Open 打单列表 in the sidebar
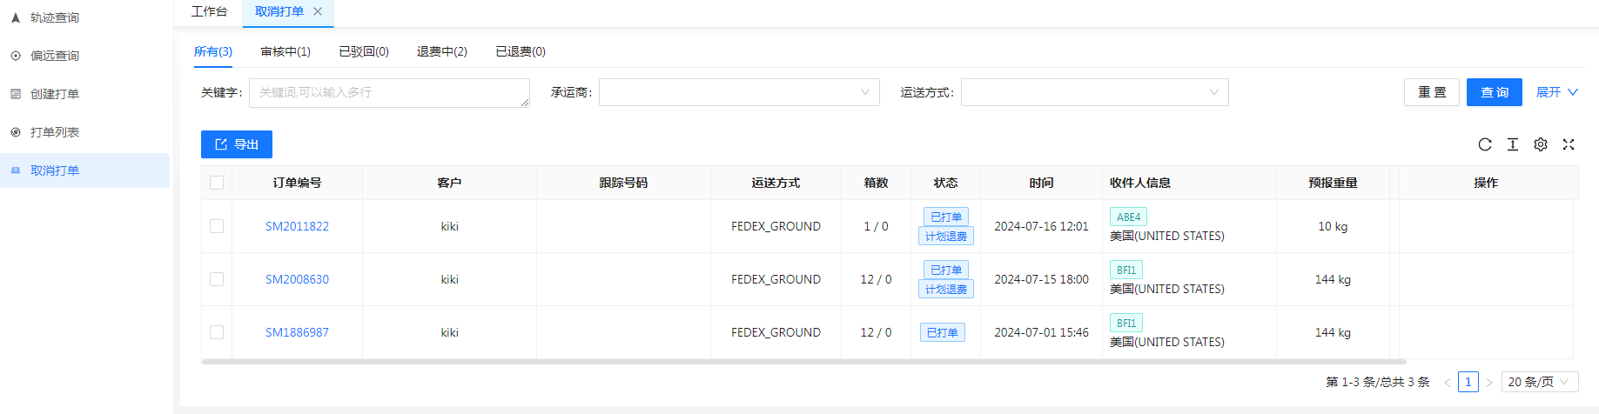 [55, 132]
